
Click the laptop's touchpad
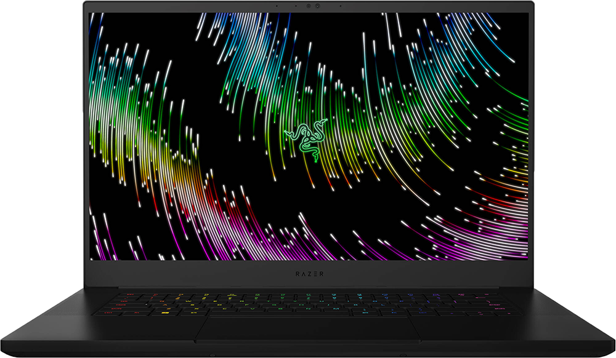[307, 330]
